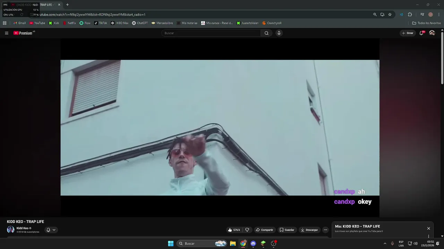444x249 pixels.
Task: Open ChatGPT bookmark
Action: (140, 23)
